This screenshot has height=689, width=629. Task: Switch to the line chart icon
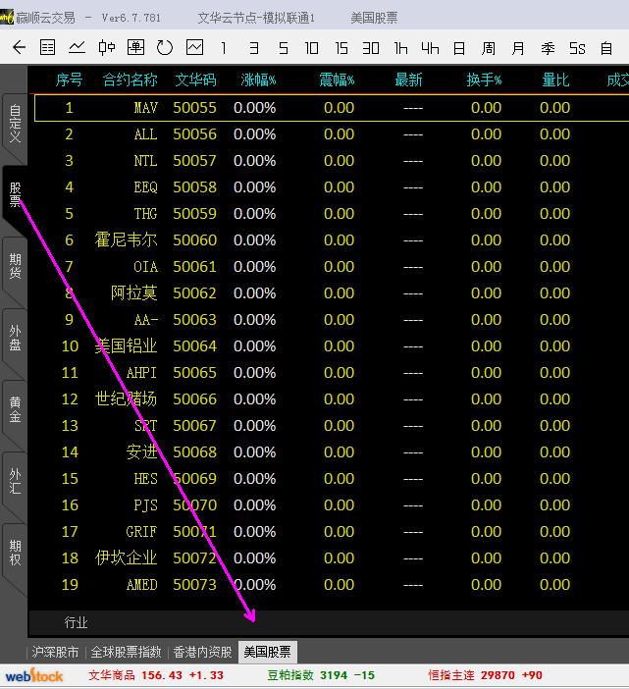pos(77,47)
